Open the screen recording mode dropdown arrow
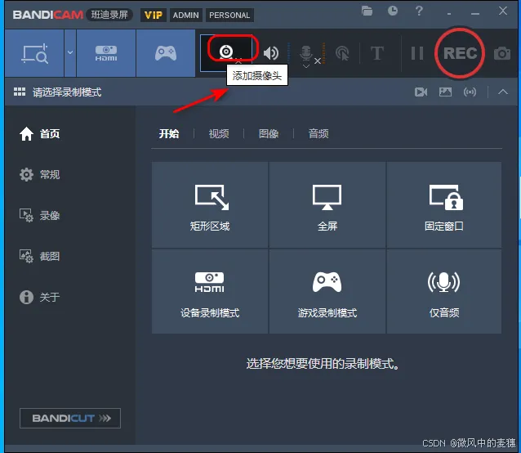The image size is (521, 453). [x=70, y=53]
